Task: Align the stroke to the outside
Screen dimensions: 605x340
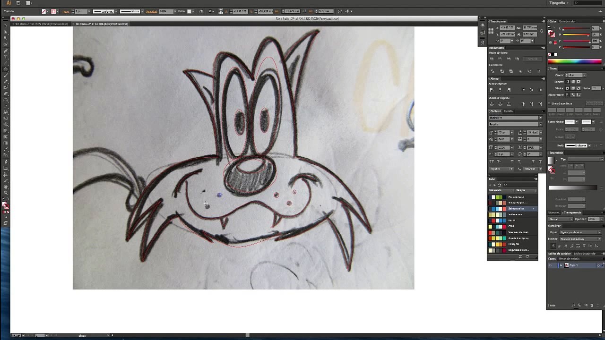Action: pyautogui.click(x=578, y=95)
